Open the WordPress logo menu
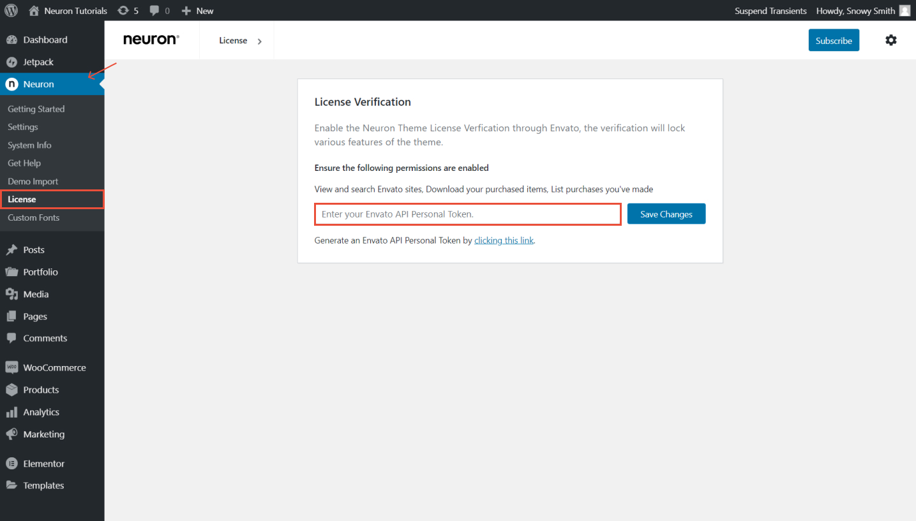Viewport: 916px width, 521px height. [11, 11]
